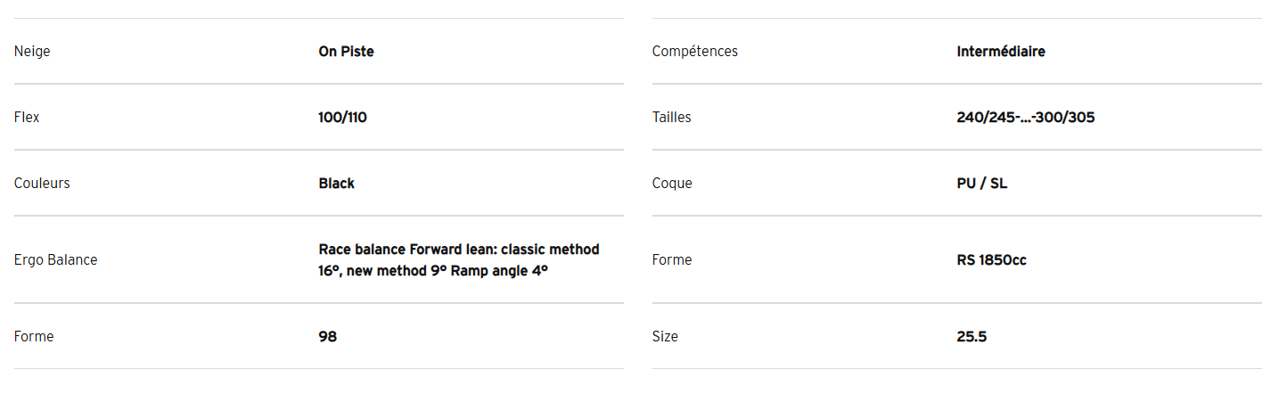Click the Coque label

[x=672, y=184]
